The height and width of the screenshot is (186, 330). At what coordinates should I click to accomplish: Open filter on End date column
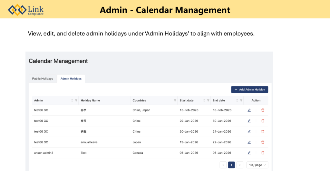click(x=241, y=100)
